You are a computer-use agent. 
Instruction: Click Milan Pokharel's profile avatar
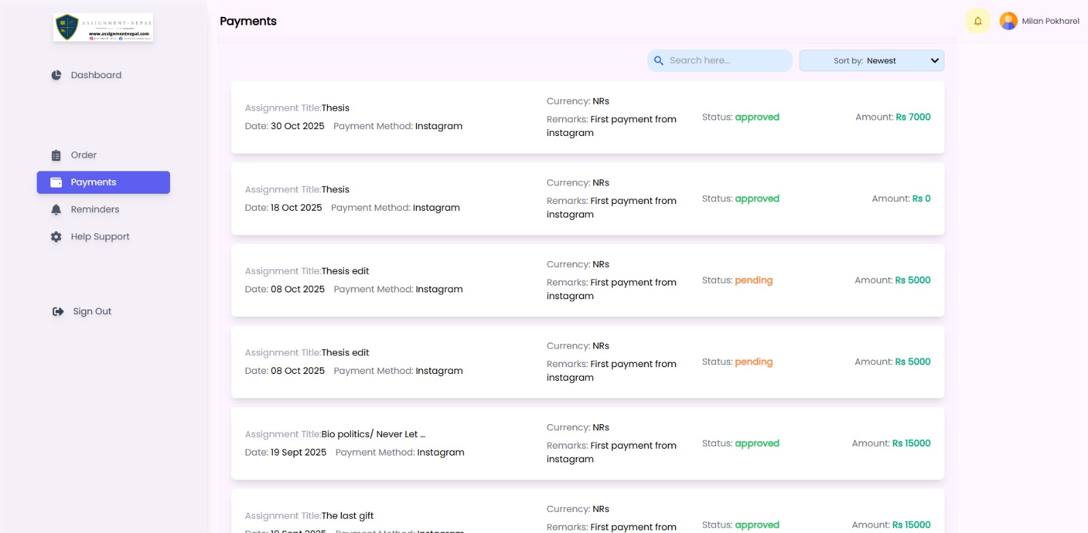coord(1008,21)
